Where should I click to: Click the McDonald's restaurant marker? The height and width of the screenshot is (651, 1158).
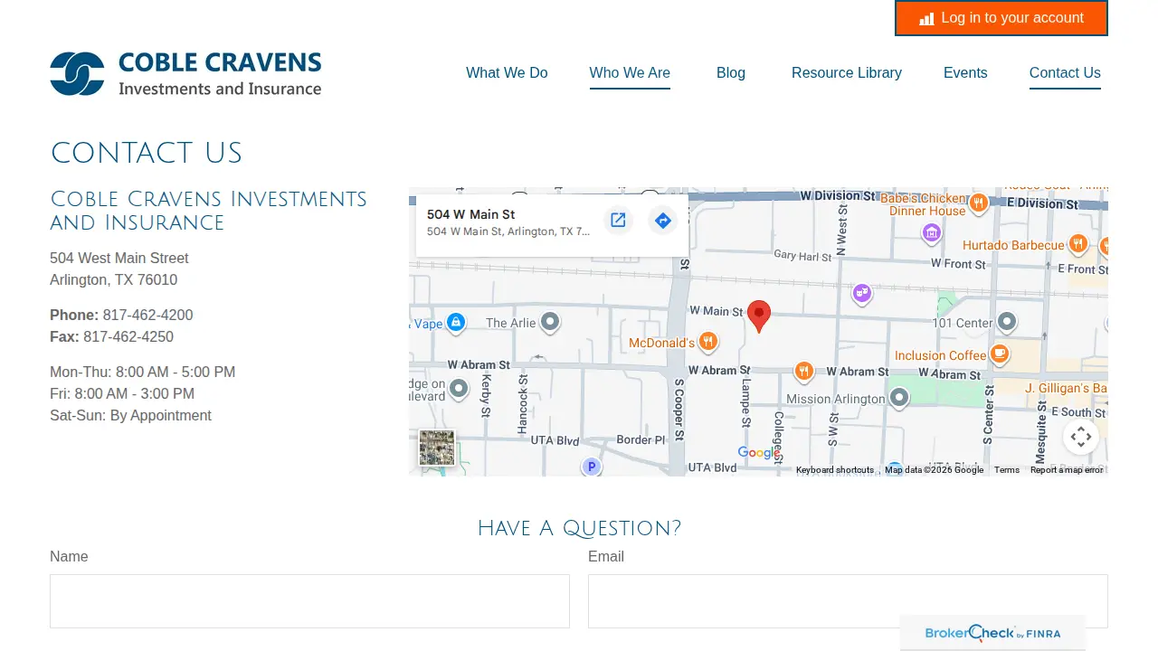pyautogui.click(x=708, y=342)
